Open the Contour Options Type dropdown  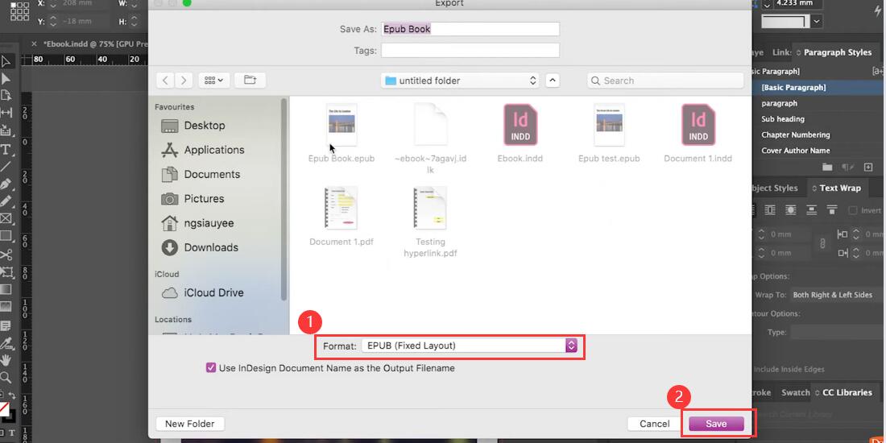838,332
